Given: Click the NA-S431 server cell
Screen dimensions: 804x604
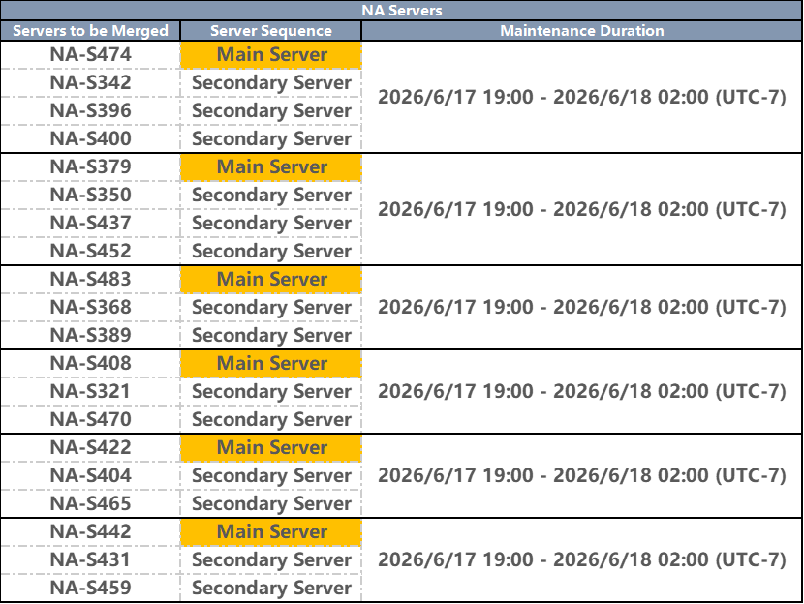Looking at the screenshot, I should [90, 559].
